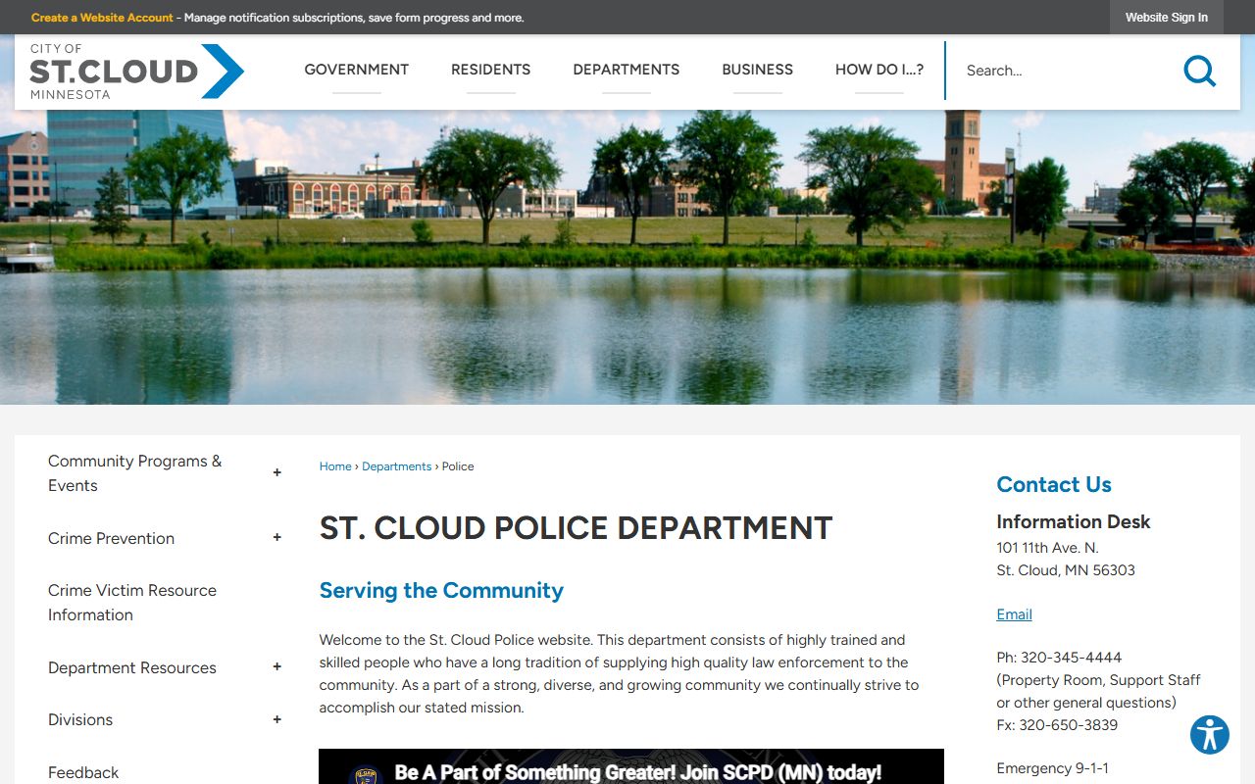Open the Feedback sidebar link
This screenshot has width=1255, height=784.
click(x=83, y=772)
